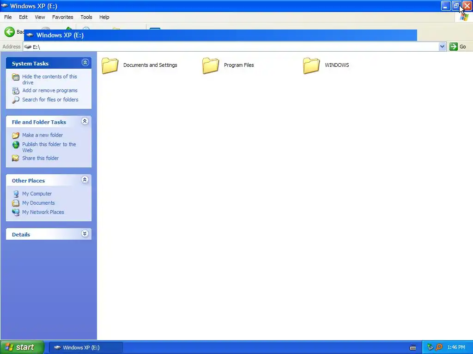Viewport: 473px width, 354px height.
Task: Collapse the Other Places panel
Action: tap(85, 180)
